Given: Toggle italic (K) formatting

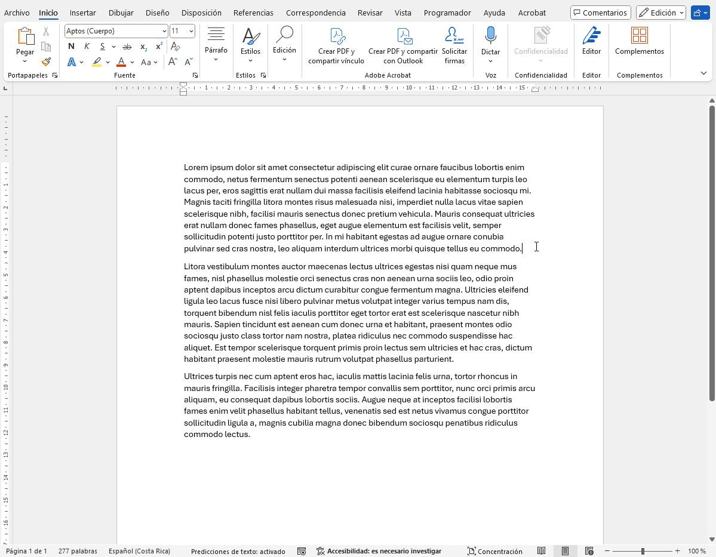Looking at the screenshot, I should (87, 47).
